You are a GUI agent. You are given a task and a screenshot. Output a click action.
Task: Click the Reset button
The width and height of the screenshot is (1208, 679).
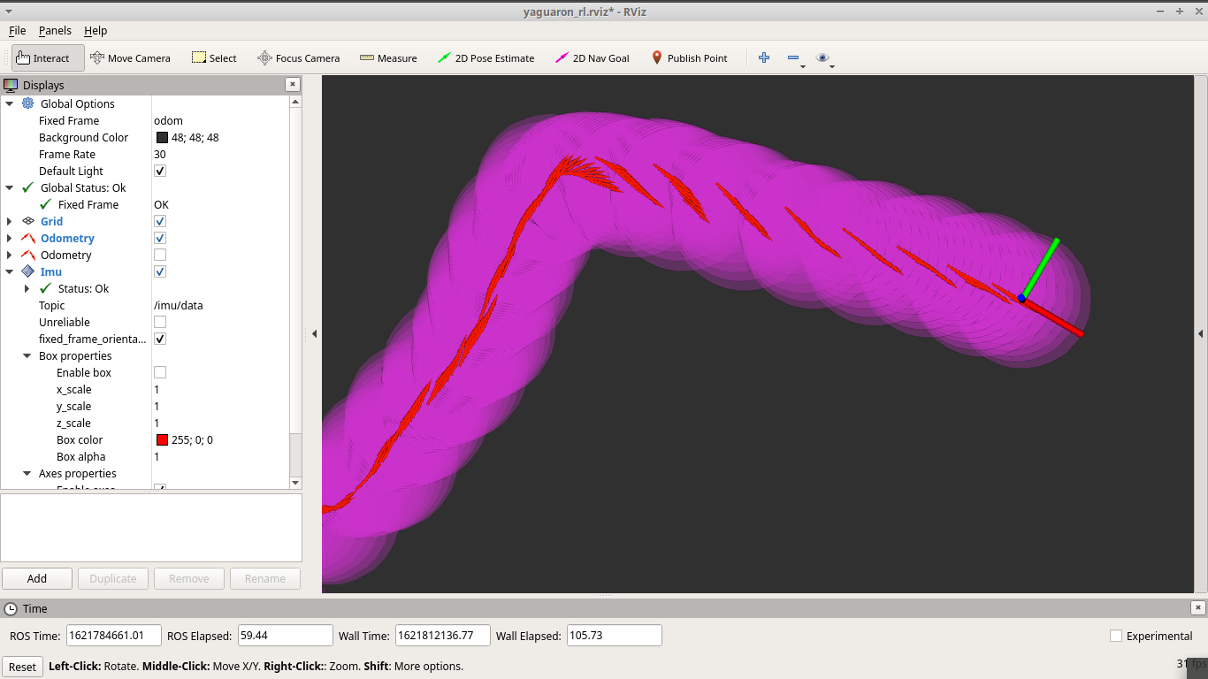pyautogui.click(x=22, y=667)
